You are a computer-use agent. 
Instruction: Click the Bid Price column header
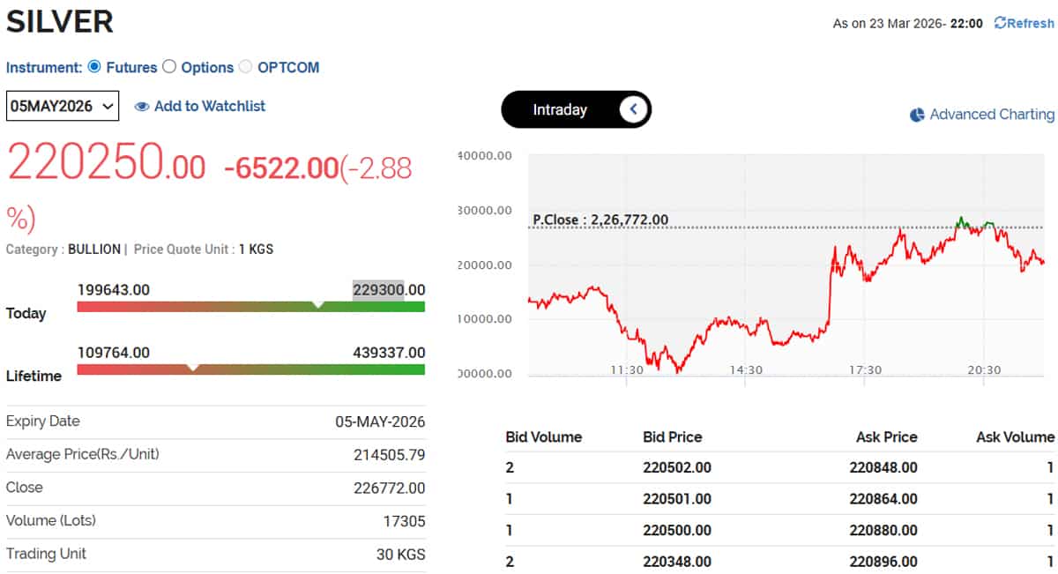pos(673,436)
